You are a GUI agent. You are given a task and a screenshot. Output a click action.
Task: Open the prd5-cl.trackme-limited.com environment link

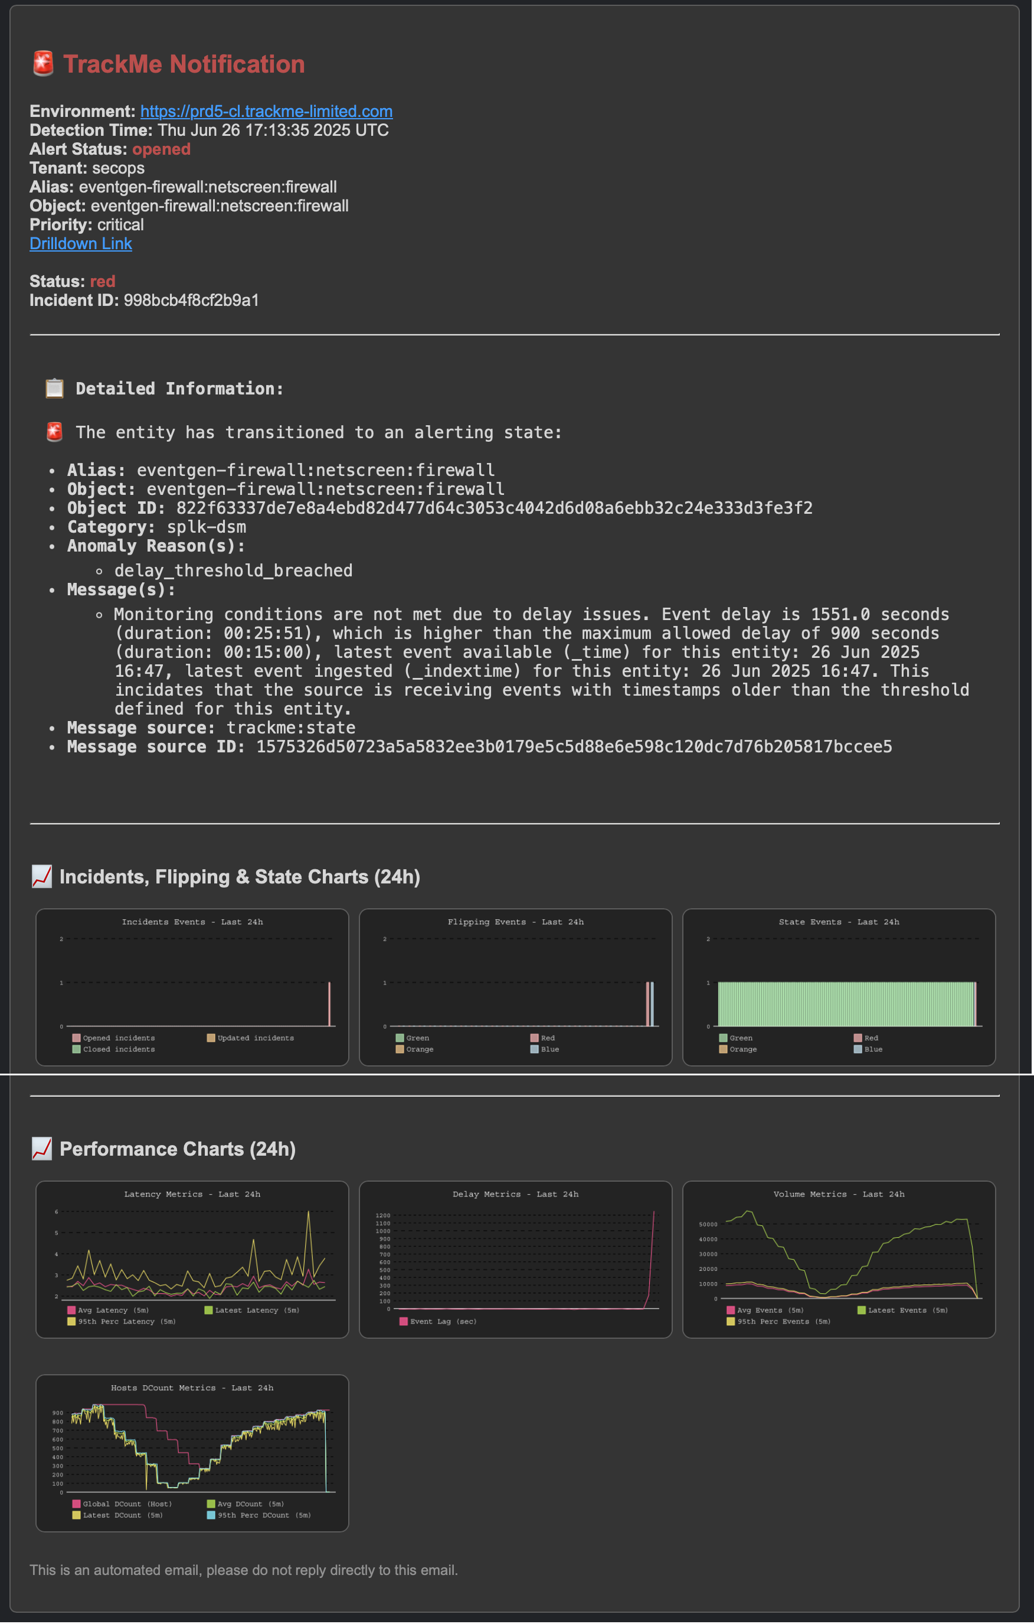pyautogui.click(x=266, y=111)
